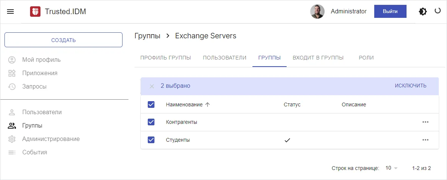Click the Trusted.IDM logo icon
Screen dimensions: 447x180
pyautogui.click(x=35, y=12)
